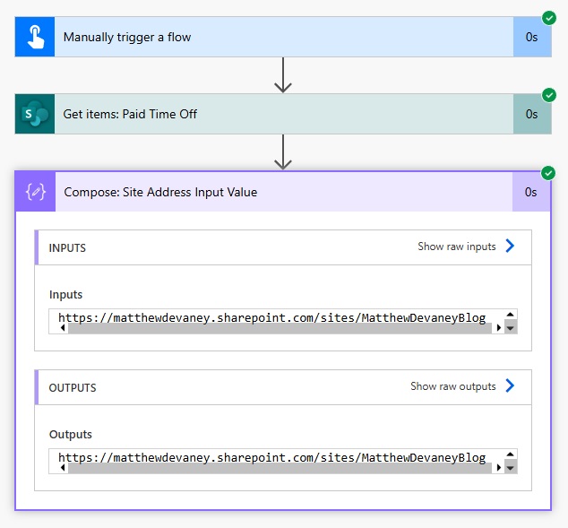Click the 0s duration badge on the Compose step
This screenshot has width=568, height=528.
coord(531,192)
